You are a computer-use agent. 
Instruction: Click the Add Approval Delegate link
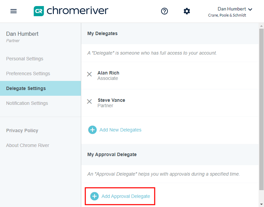[x=126, y=196]
